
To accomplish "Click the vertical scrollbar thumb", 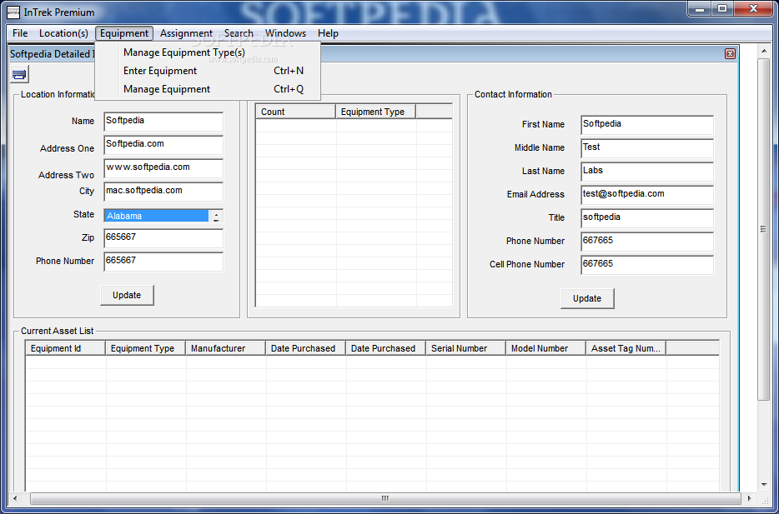I will 764,229.
